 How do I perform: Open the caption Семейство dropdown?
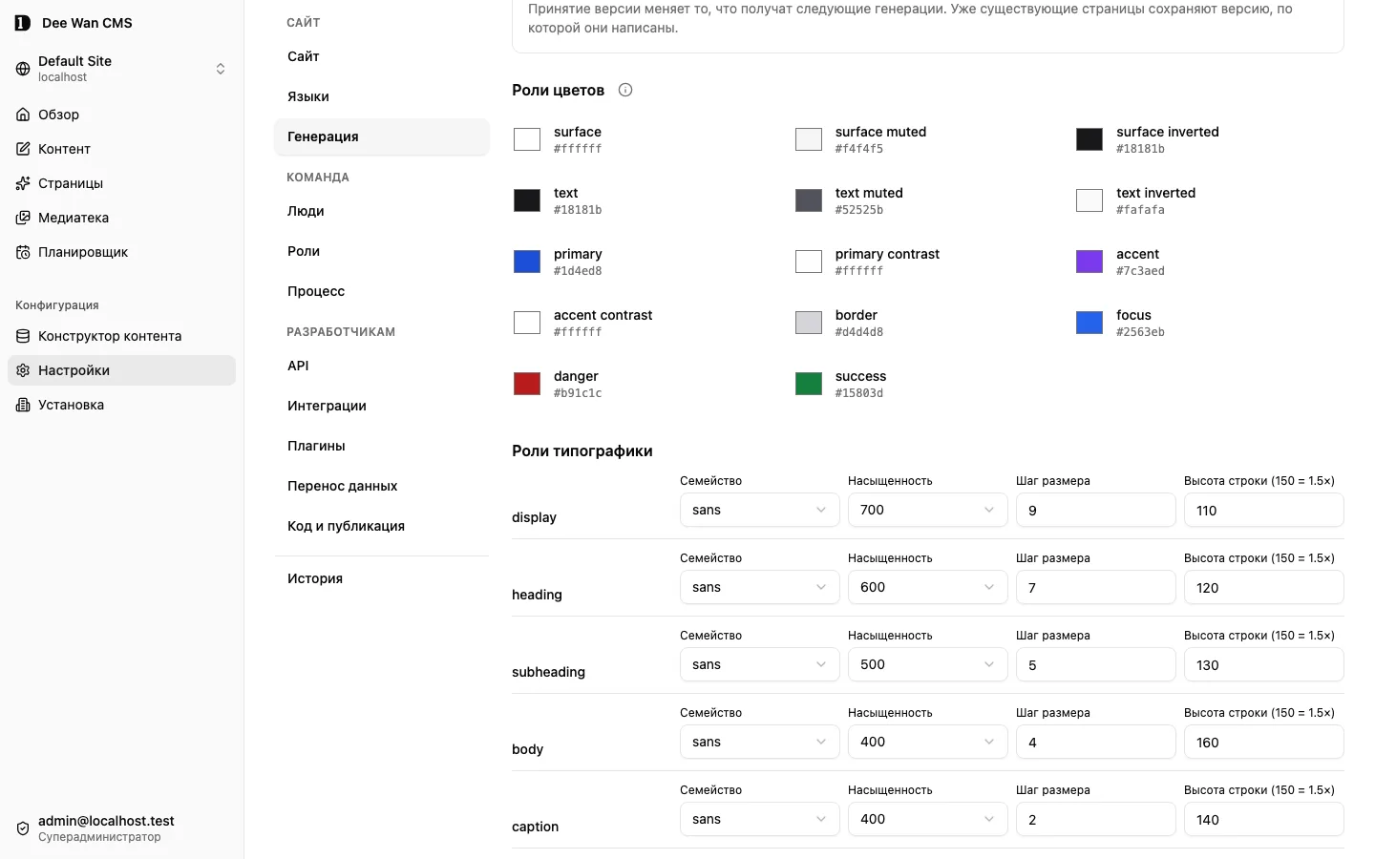click(760, 819)
